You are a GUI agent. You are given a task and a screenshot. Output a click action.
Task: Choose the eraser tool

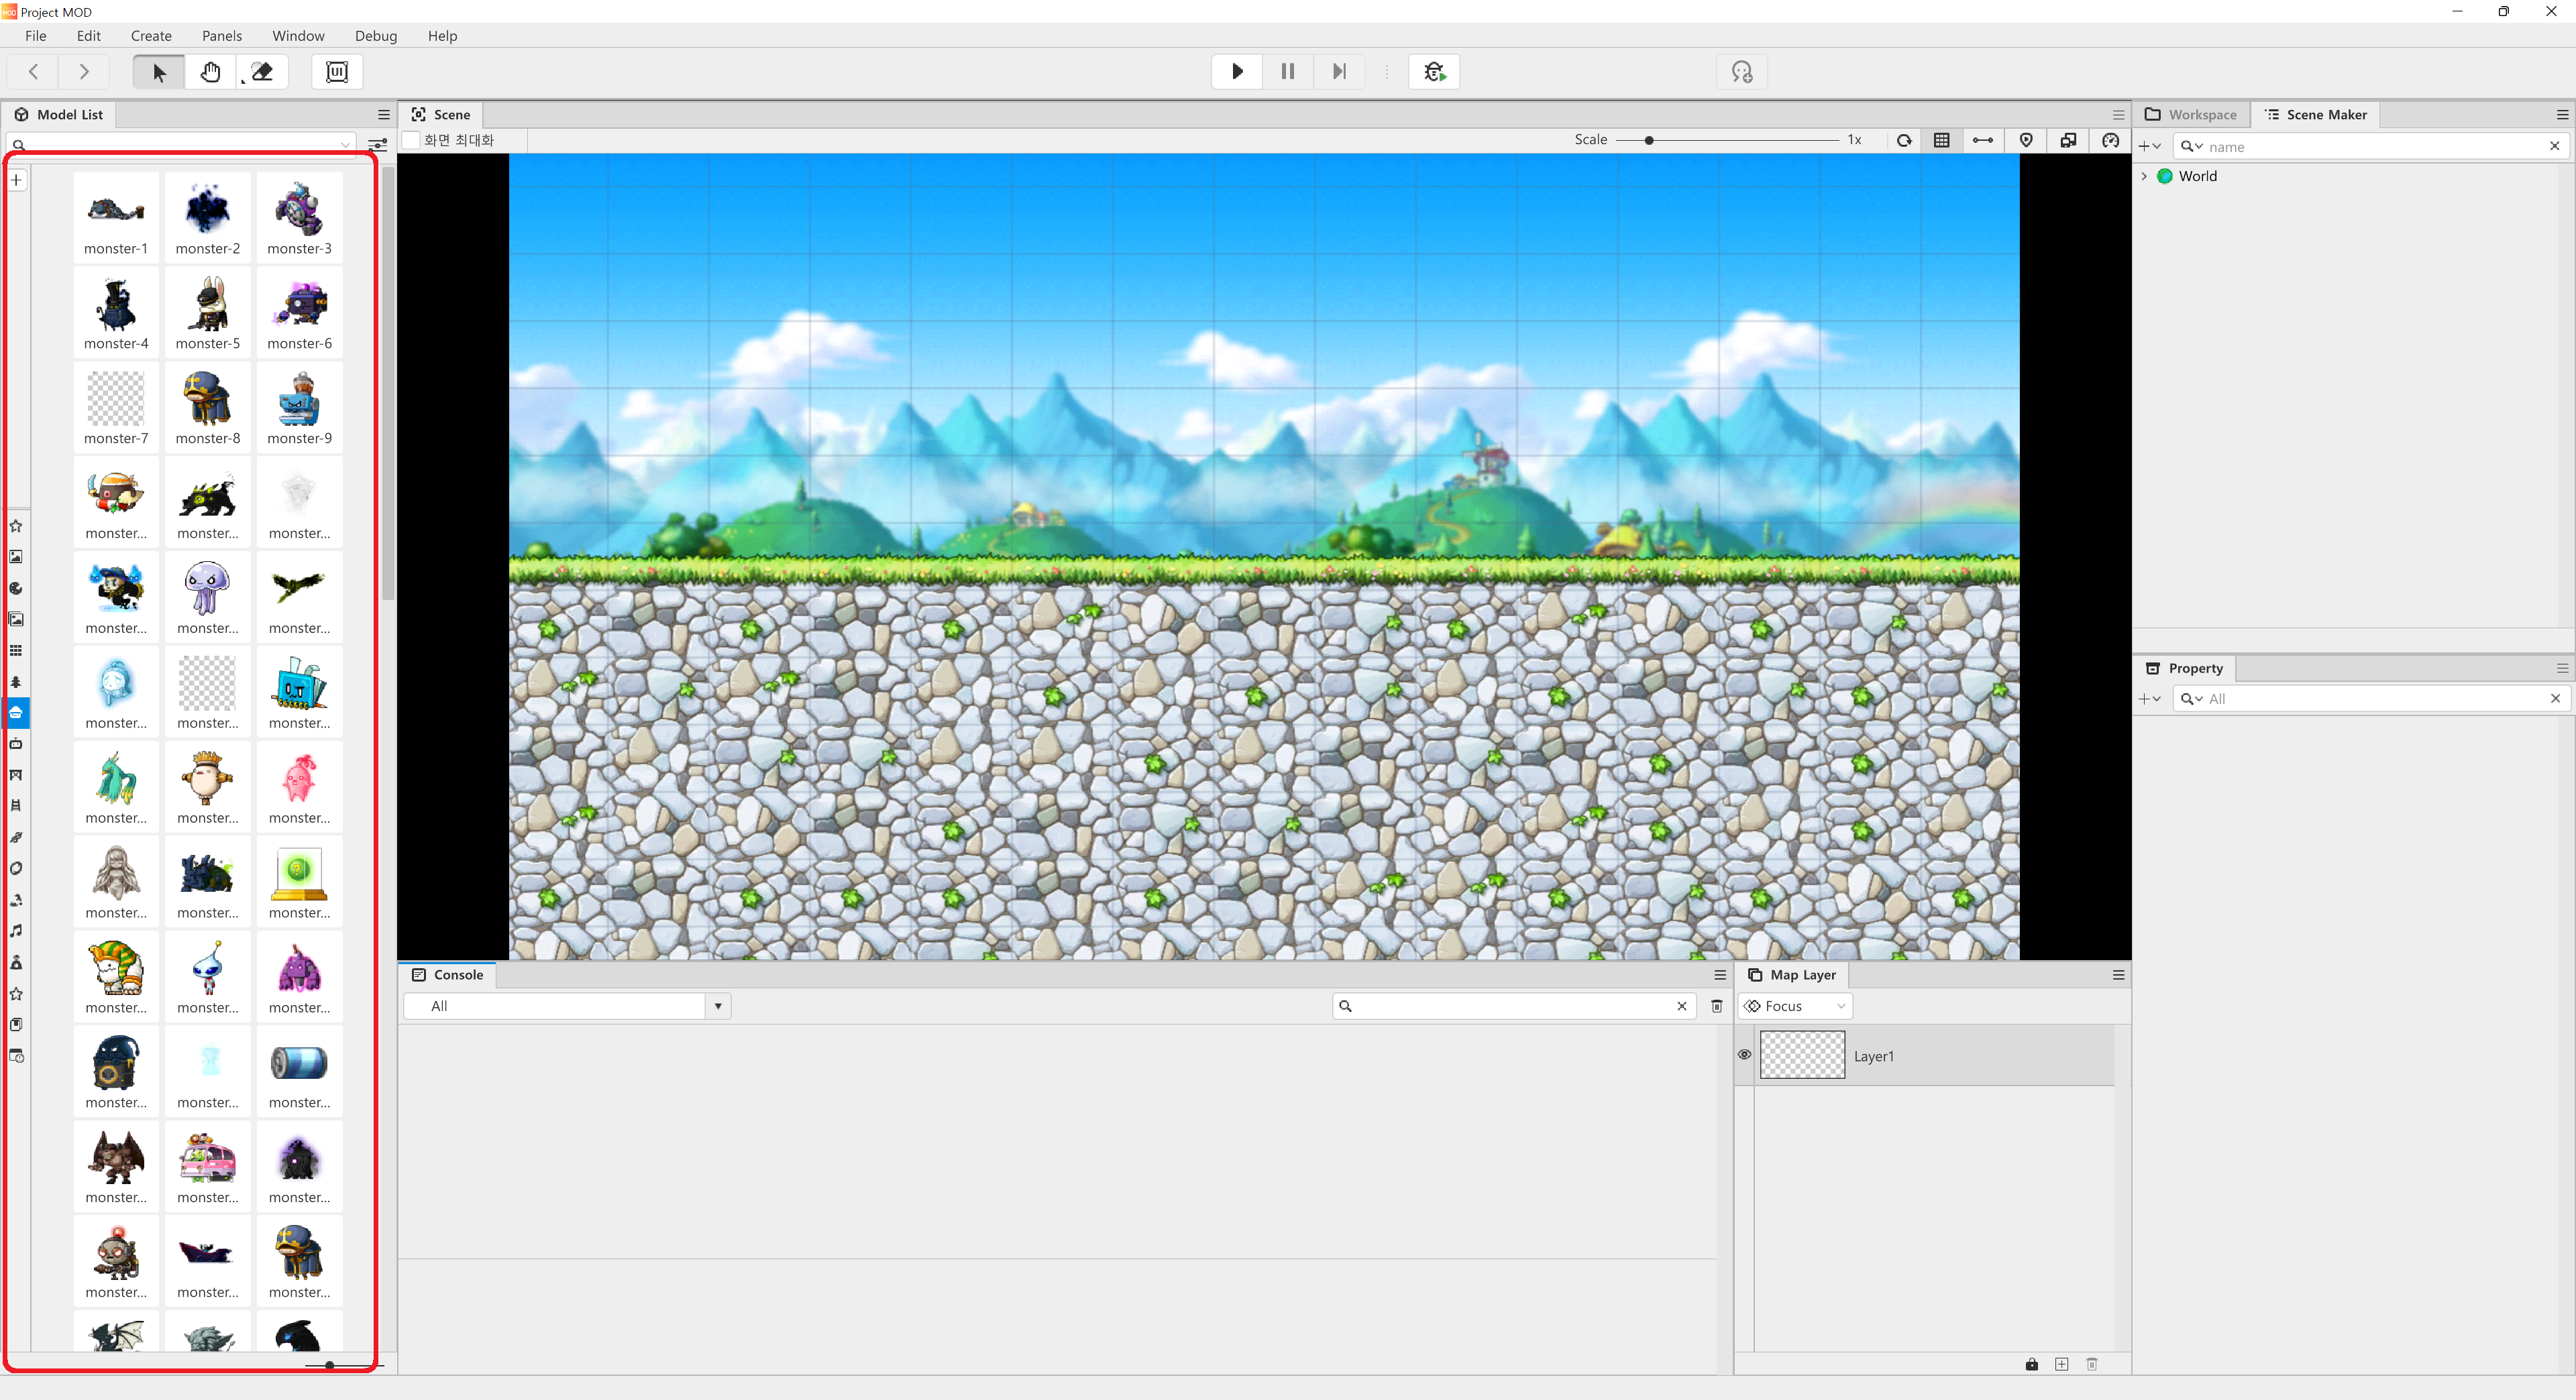point(262,72)
